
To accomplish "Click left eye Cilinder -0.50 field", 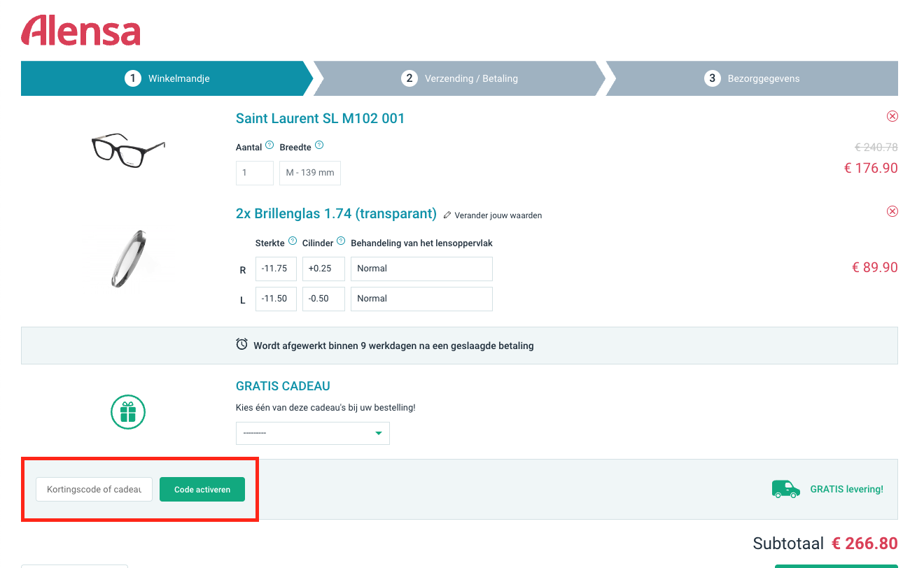I will [x=323, y=299].
